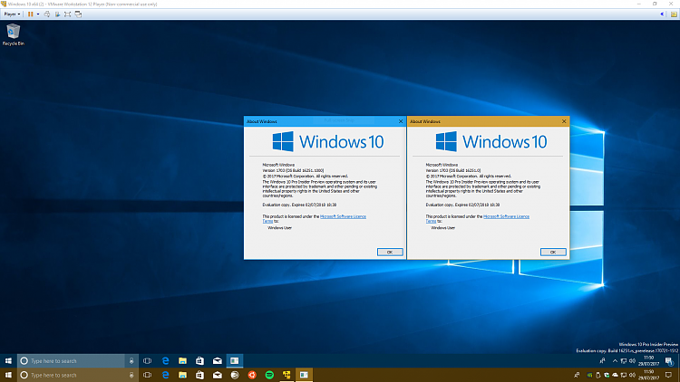Open network status on the gold taskbar
Viewport: 680px width, 382px height.
[624, 375]
